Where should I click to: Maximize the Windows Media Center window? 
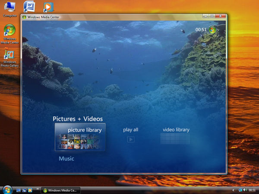coord(212,16)
